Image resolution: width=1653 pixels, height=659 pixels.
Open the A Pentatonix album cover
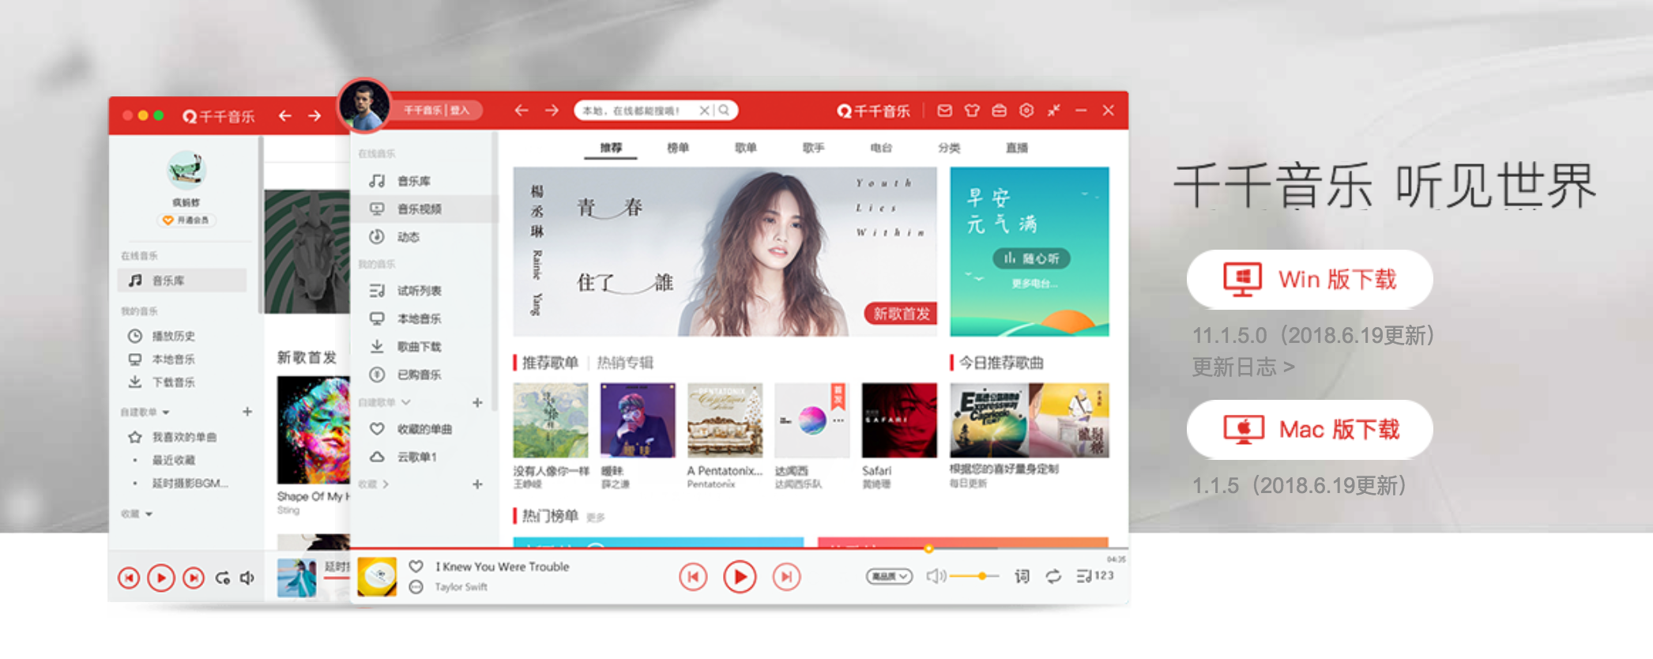(x=725, y=420)
